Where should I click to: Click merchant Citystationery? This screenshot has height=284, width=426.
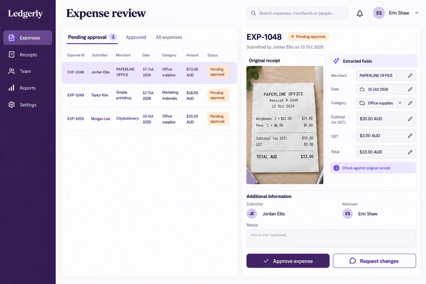click(x=127, y=119)
